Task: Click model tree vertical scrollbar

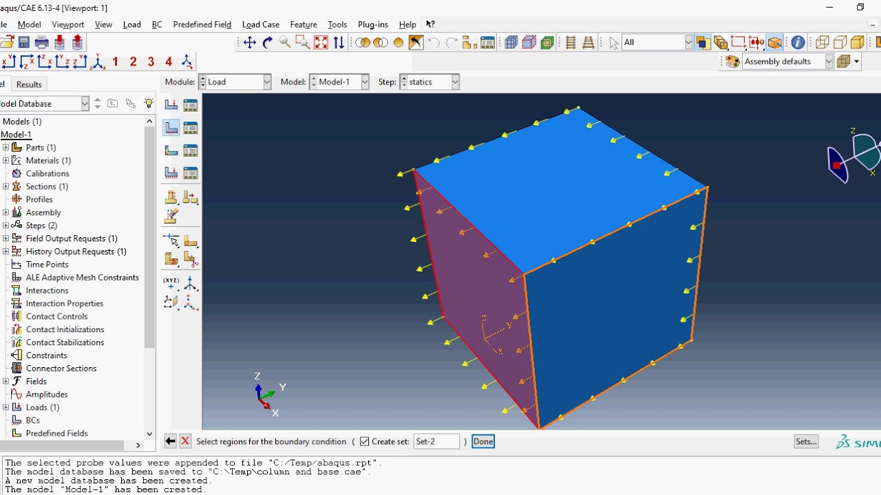Action: pos(149,237)
